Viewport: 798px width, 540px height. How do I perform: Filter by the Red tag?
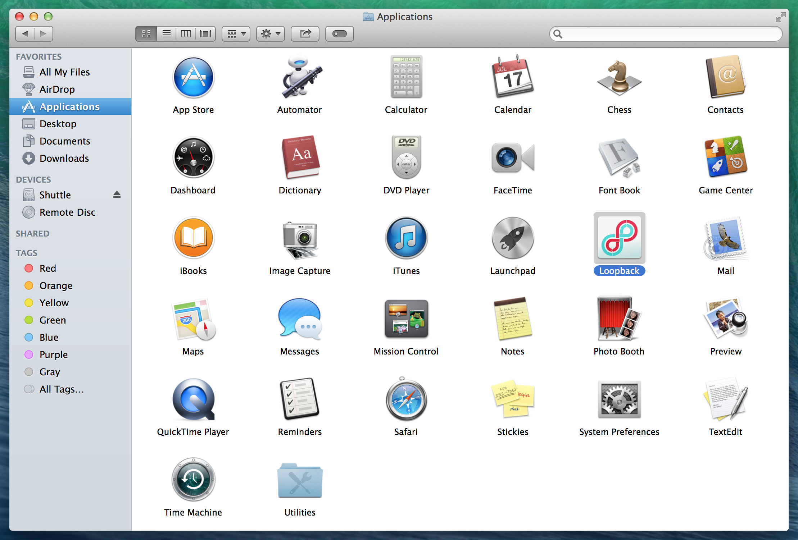[71, 268]
